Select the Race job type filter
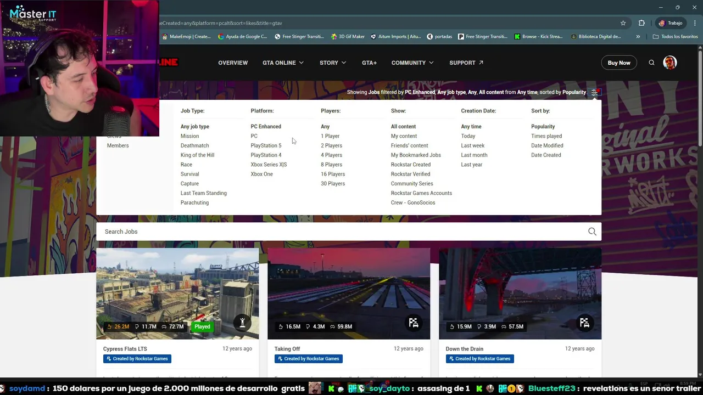Screen dimensions: 703x395 186,165
